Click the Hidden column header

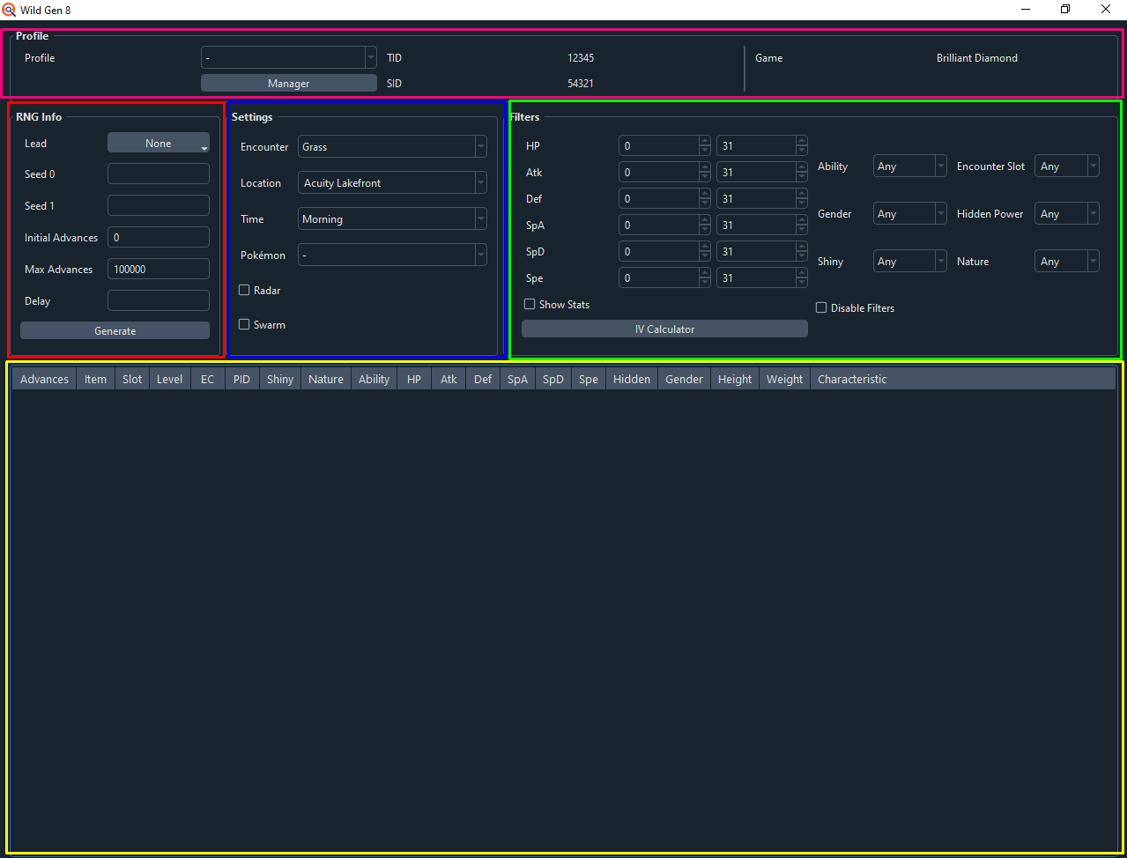coord(632,380)
